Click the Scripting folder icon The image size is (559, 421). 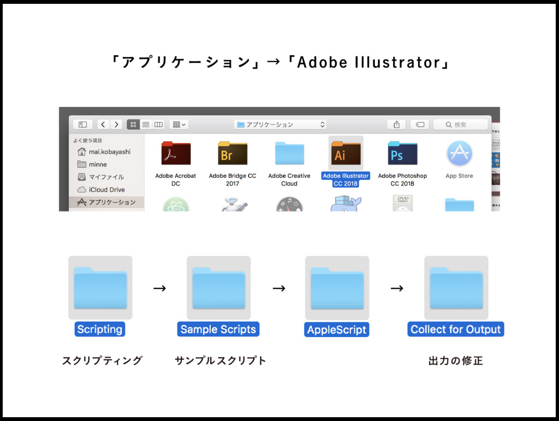point(100,287)
